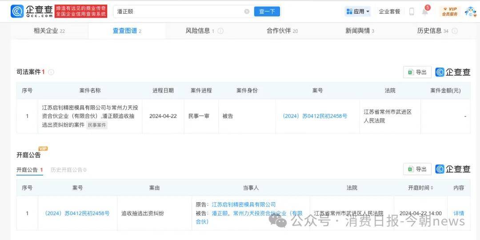Click the VIP badge above 开庭公告
The image size is (480, 240).
43,149
